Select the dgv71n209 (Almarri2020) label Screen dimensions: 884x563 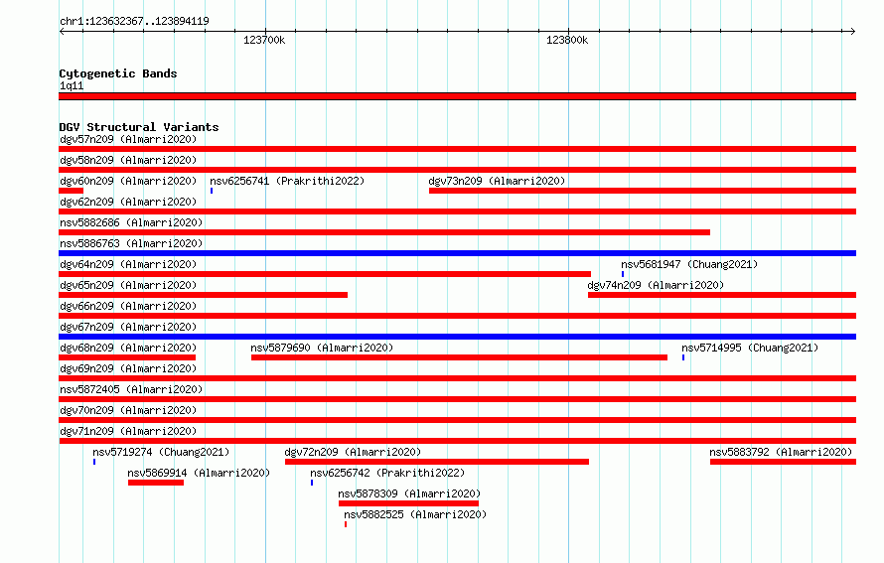tap(128, 431)
